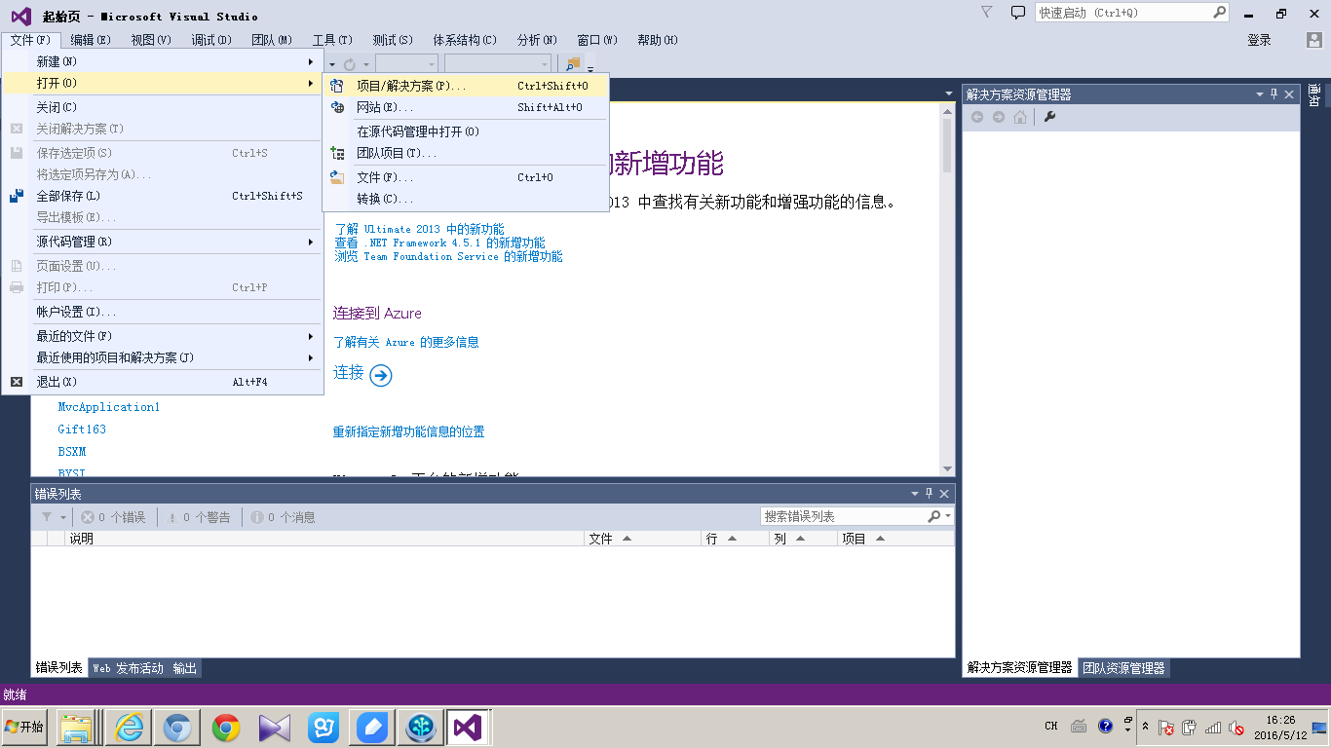This screenshot has width=1331, height=748.
Task: Click the feedback speech bubble icon
Action: coord(1018,13)
